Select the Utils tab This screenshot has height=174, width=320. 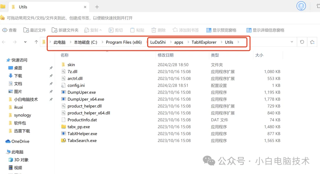pos(49,7)
